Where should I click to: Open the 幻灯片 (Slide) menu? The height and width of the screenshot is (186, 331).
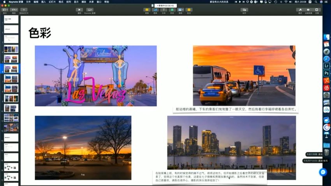click(52, 2)
